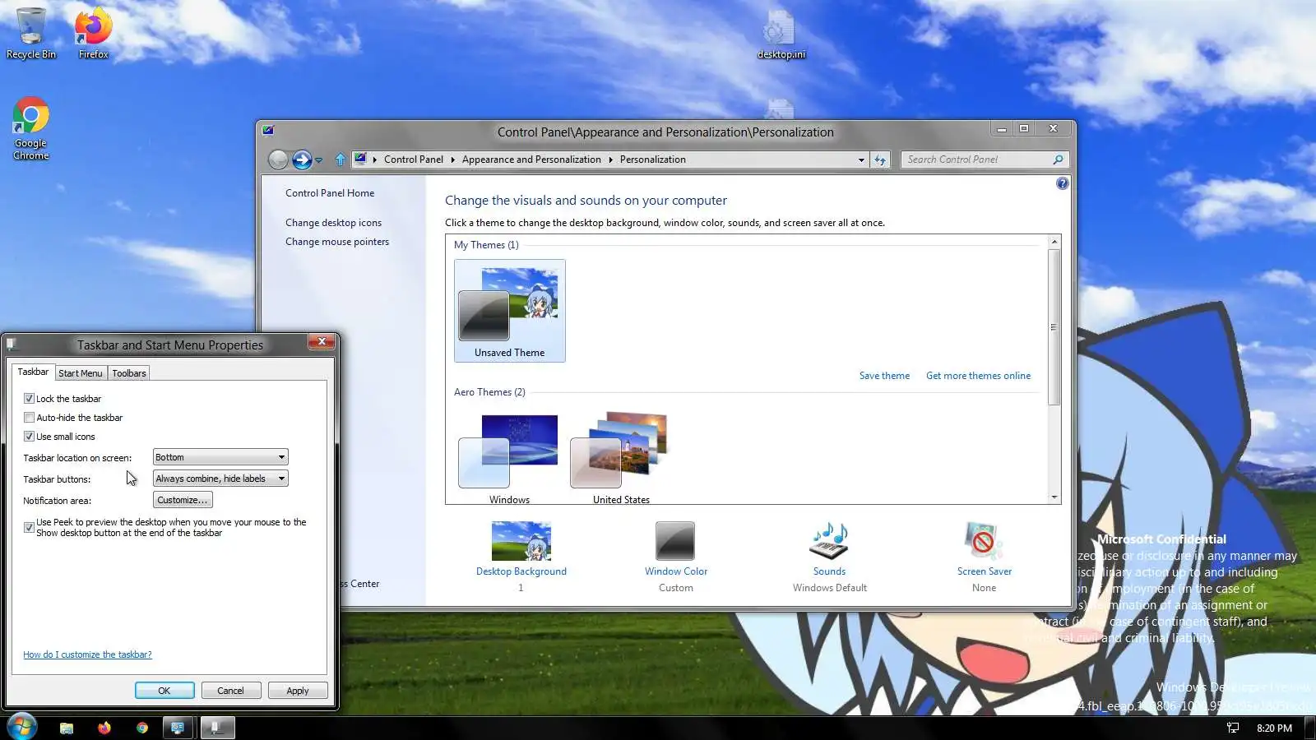The height and width of the screenshot is (740, 1316).
Task: Open the clock showing 8:20 PM
Action: 1274,728
